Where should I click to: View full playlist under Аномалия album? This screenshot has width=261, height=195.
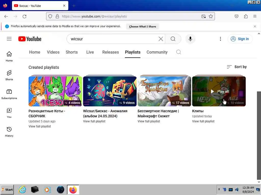tap(94, 121)
